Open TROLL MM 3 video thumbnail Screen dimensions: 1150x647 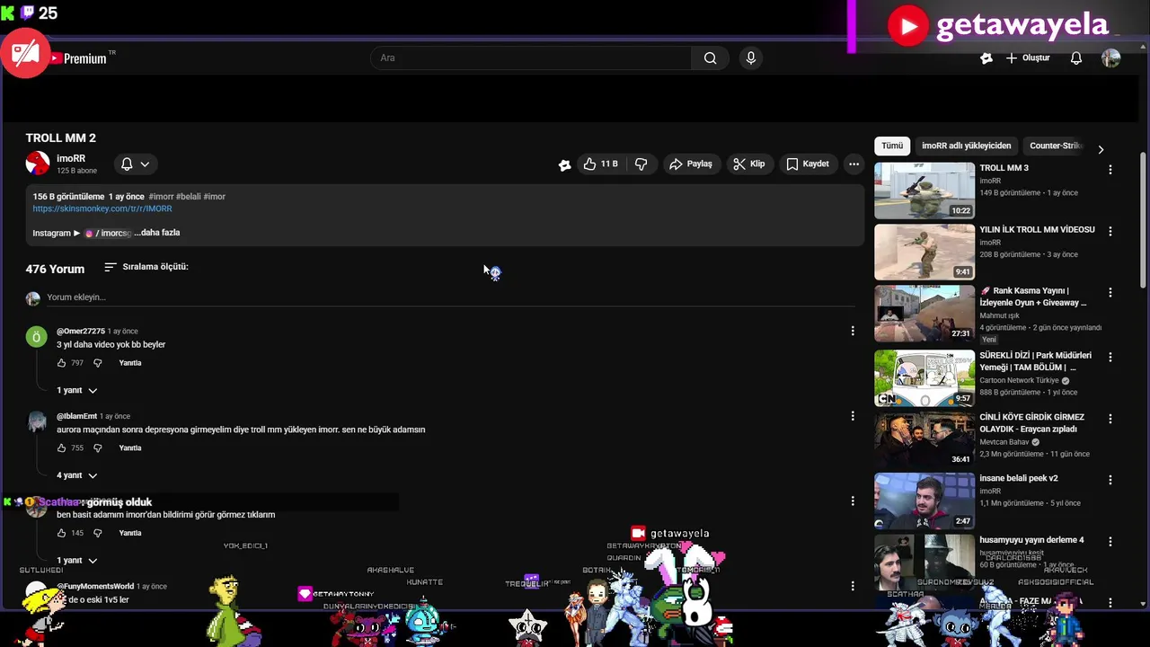924,191
